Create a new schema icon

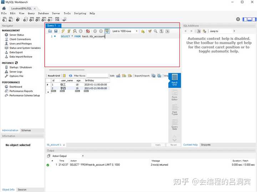point(25,19)
